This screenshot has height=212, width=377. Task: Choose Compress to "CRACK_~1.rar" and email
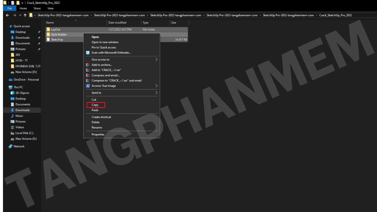(117, 81)
